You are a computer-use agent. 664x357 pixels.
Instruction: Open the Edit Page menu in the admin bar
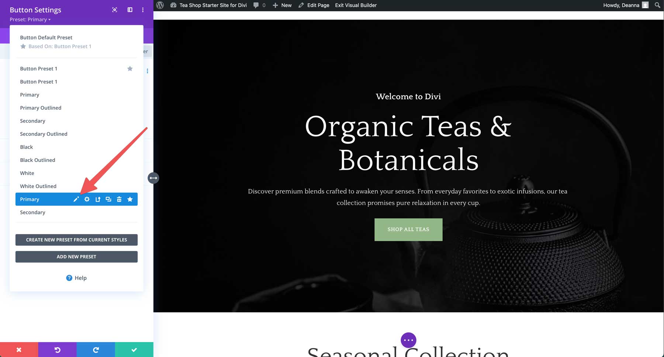(x=318, y=5)
